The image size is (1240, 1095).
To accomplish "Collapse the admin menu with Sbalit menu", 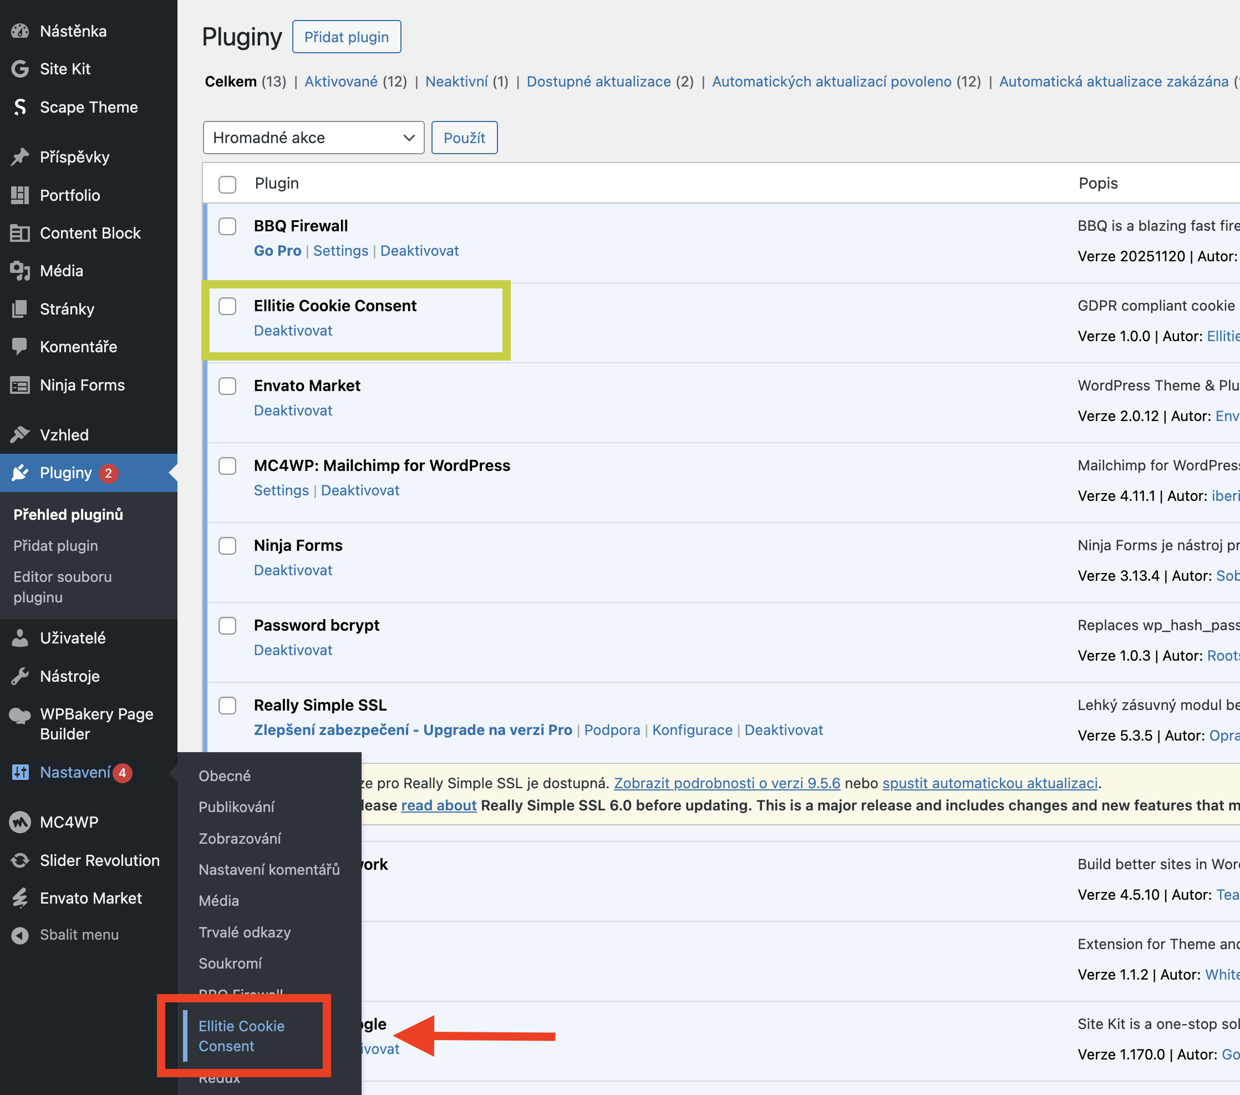I will (x=20, y=935).
